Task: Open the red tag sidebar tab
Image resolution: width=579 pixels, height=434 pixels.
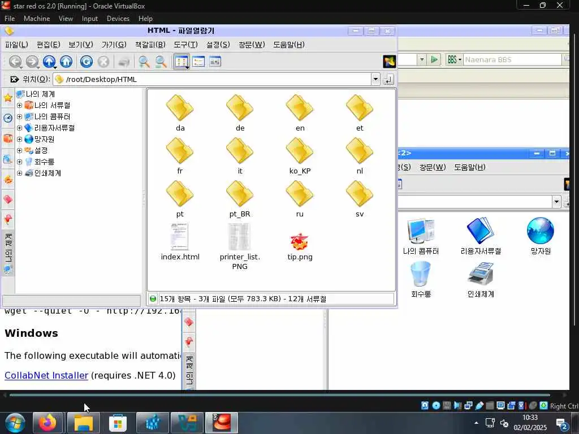Action: pyautogui.click(x=8, y=199)
